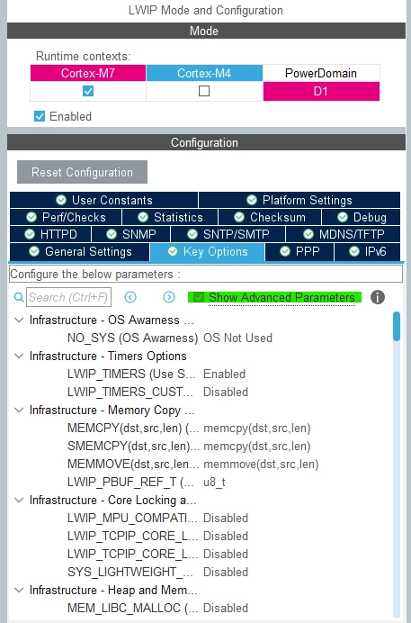Open General Settings tab
The image size is (411, 623).
coord(80,251)
